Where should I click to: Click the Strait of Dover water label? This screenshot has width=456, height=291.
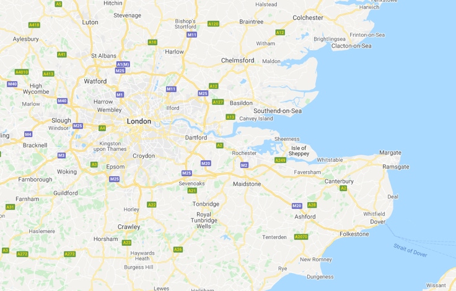coord(410,250)
